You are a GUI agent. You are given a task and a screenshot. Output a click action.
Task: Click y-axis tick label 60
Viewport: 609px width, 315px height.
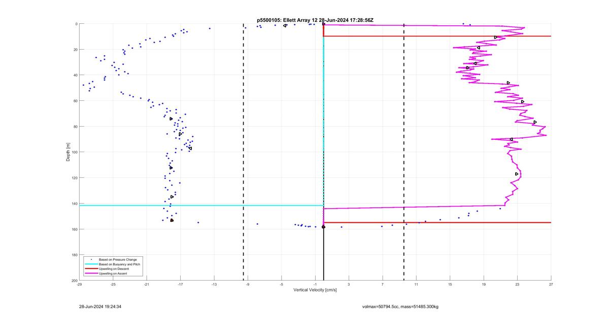pos(75,101)
